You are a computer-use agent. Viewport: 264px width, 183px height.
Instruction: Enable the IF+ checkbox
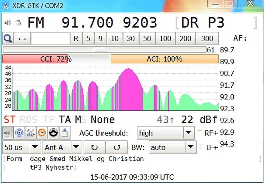tap(202, 147)
